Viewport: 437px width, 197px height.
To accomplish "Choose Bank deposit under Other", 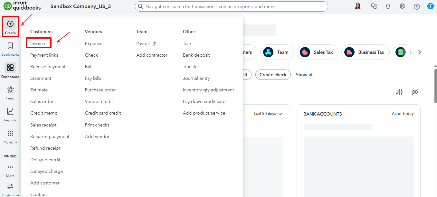I will click(196, 55).
